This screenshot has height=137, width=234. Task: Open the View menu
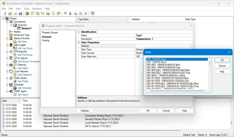coord(18,9)
